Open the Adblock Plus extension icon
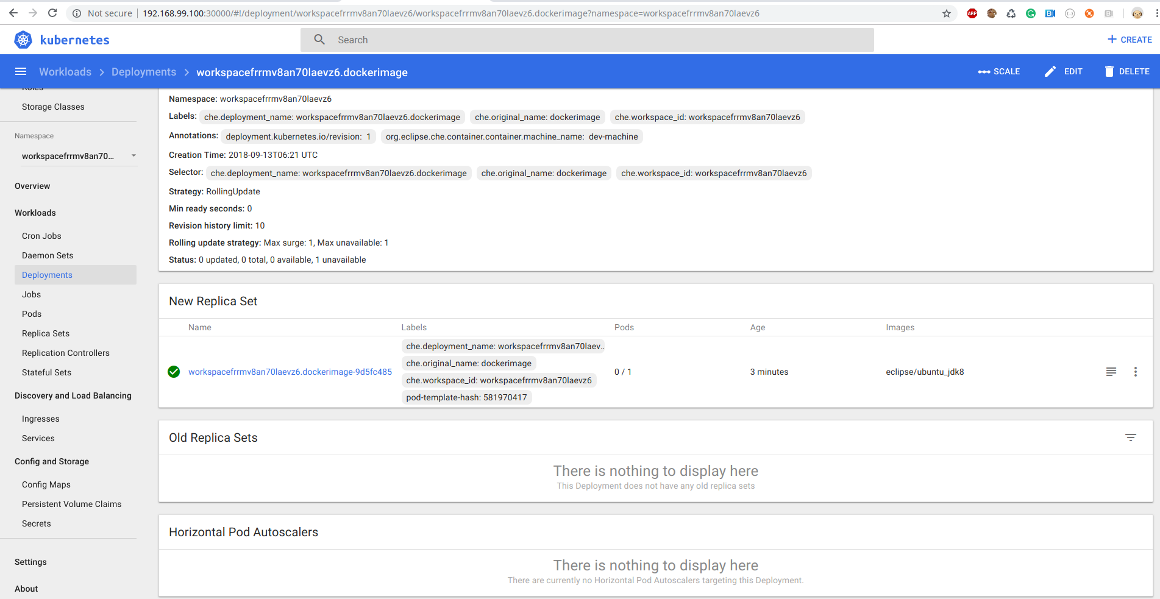1160x599 pixels. 972,13
